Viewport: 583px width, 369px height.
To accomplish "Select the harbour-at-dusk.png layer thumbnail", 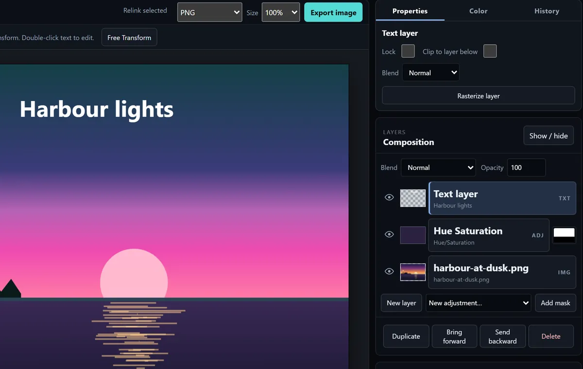I will 413,272.
